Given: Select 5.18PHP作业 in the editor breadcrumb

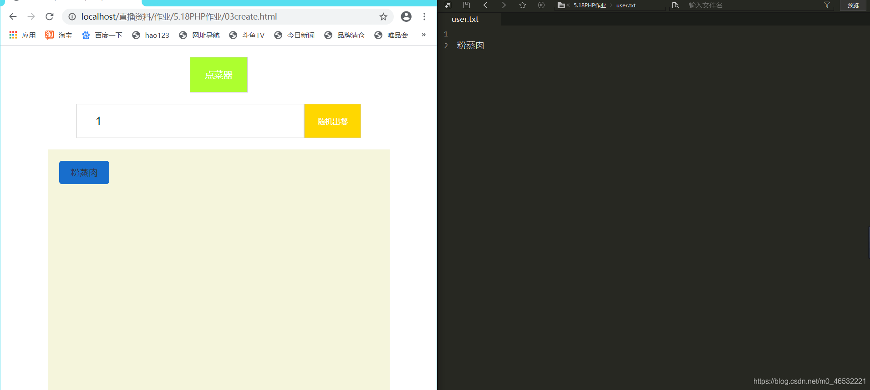Looking at the screenshot, I should click(590, 5).
